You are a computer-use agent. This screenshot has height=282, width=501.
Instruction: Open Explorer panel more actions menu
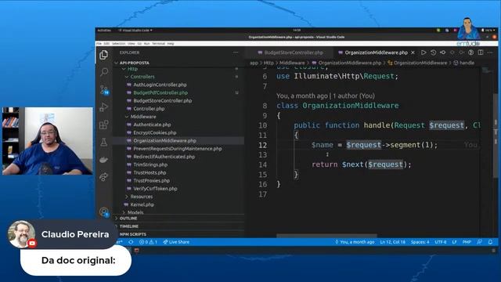(x=236, y=52)
